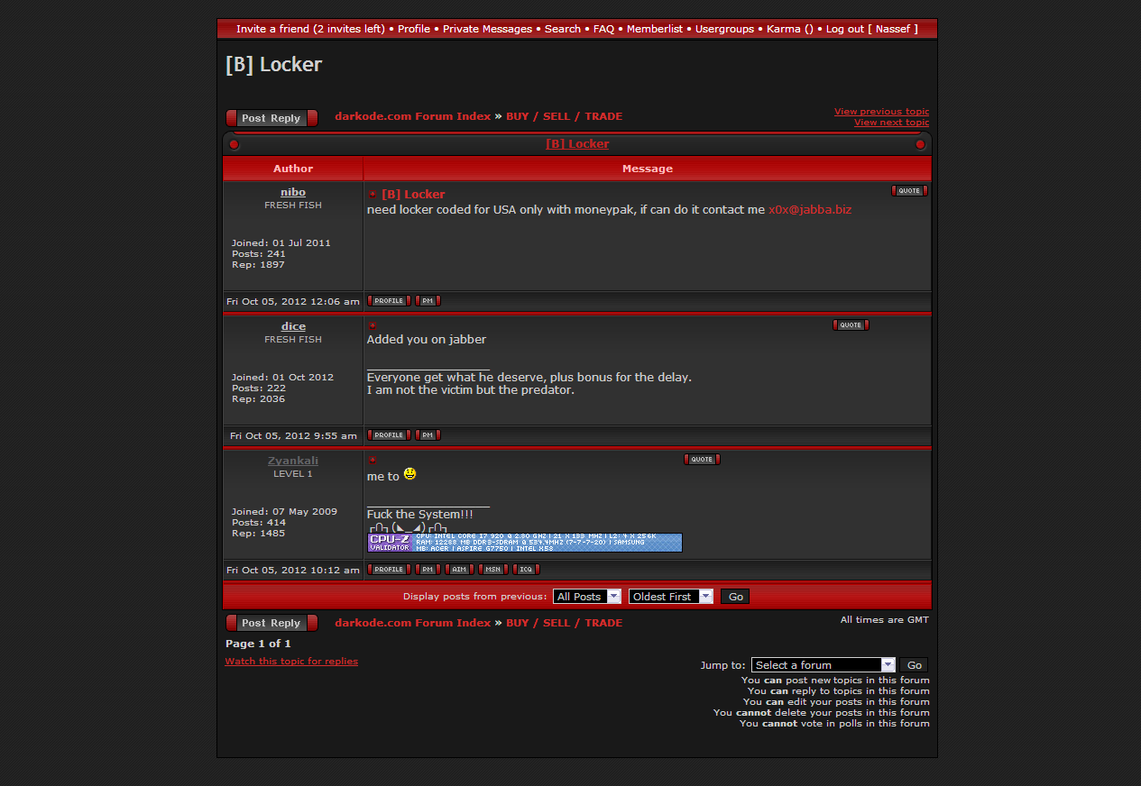The width and height of the screenshot is (1141, 786).
Task: Click the PM icon under dice's post
Action: (428, 435)
